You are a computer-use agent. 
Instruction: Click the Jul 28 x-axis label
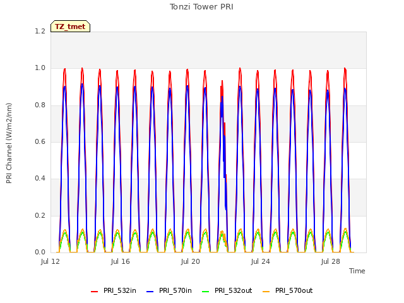coord(331,262)
